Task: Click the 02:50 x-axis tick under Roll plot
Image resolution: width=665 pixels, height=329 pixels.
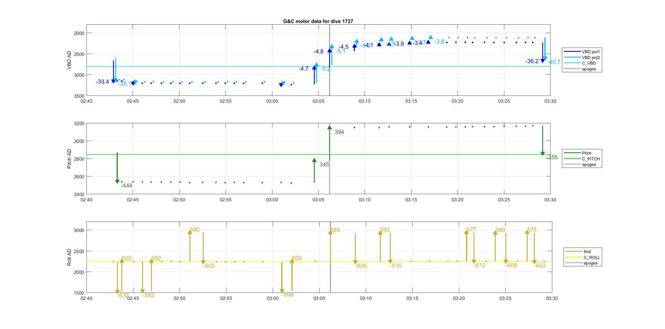Action: tap(180, 299)
